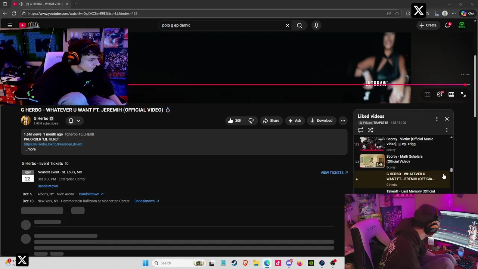This screenshot has height=269, width=478.
Task: Play Scorey - Math Scholars from playlist
Action: tap(401, 161)
